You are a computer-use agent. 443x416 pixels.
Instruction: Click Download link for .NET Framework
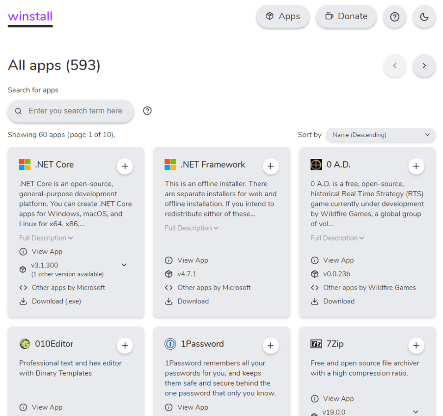pos(187,301)
